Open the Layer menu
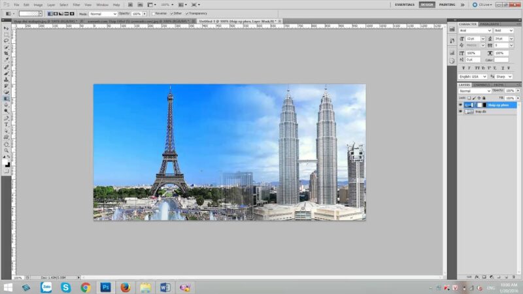523x294 pixels. pyautogui.click(x=51, y=5)
